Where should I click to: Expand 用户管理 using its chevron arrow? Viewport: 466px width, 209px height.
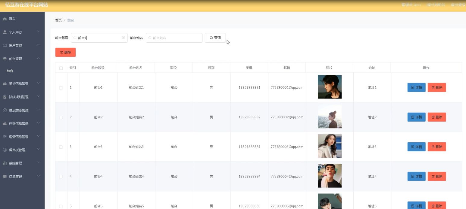[39, 45]
